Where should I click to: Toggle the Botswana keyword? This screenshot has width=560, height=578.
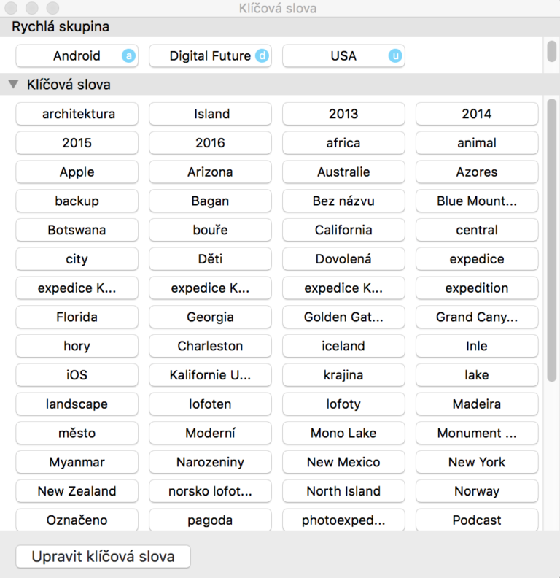click(77, 230)
